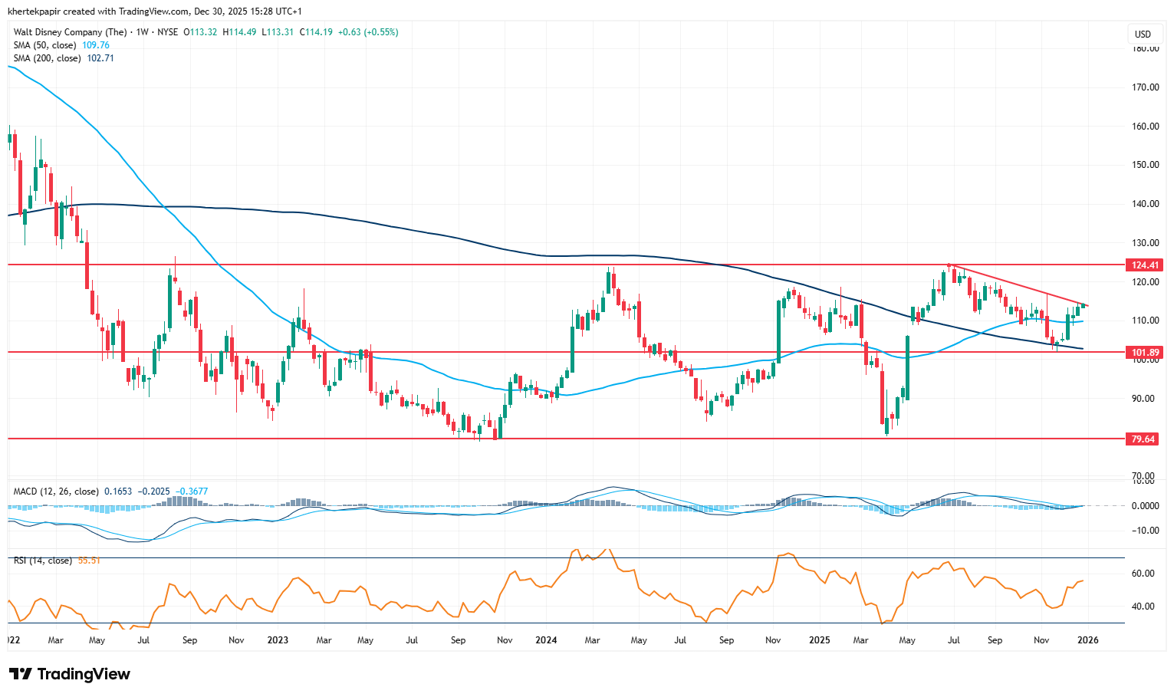Click the 2023 label on time axis

278,640
